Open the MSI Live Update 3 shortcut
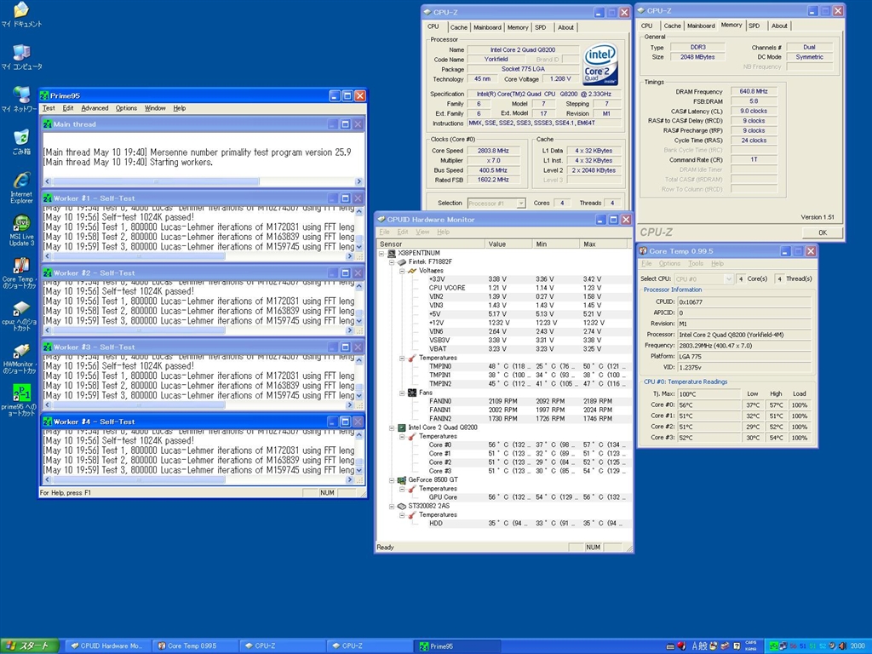The height and width of the screenshot is (654, 872). 20,224
